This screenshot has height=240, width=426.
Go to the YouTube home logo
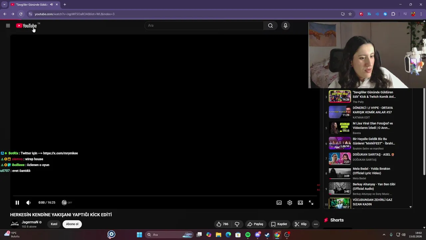tap(26, 26)
